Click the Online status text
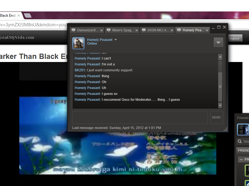 coord(92,43)
